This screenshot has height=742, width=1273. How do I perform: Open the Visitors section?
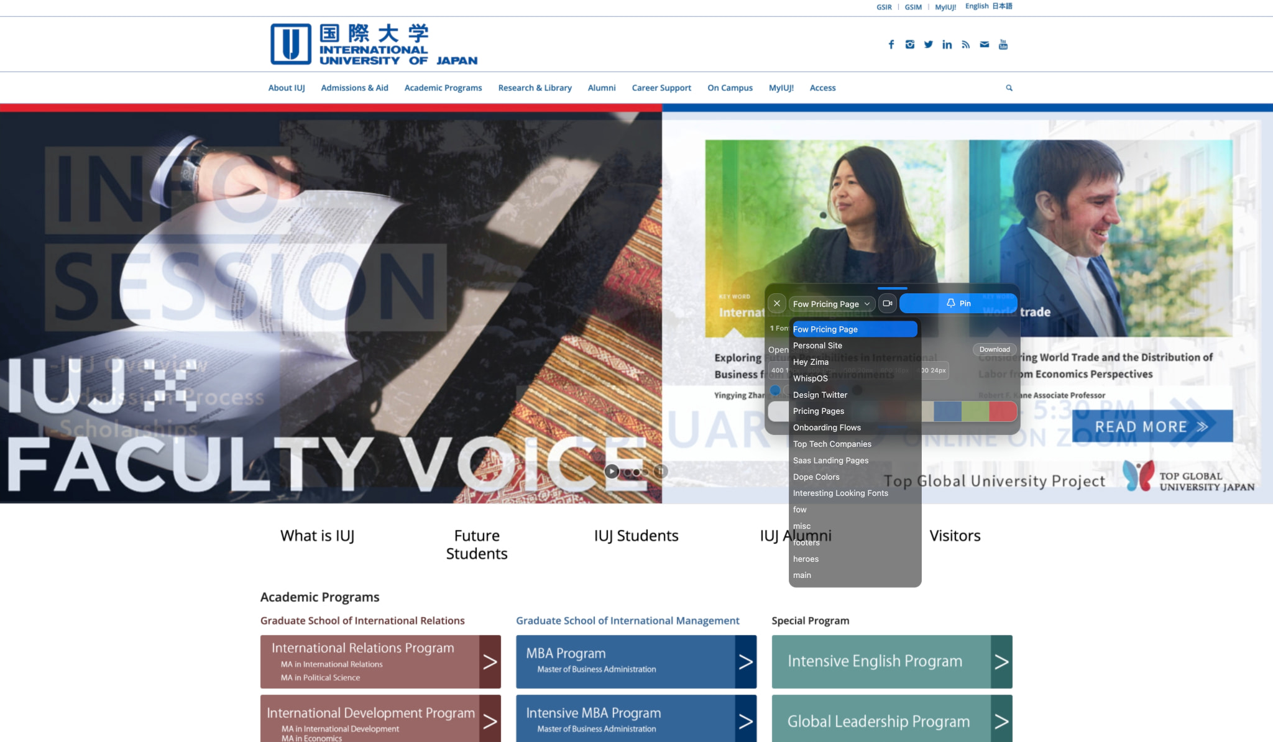955,536
